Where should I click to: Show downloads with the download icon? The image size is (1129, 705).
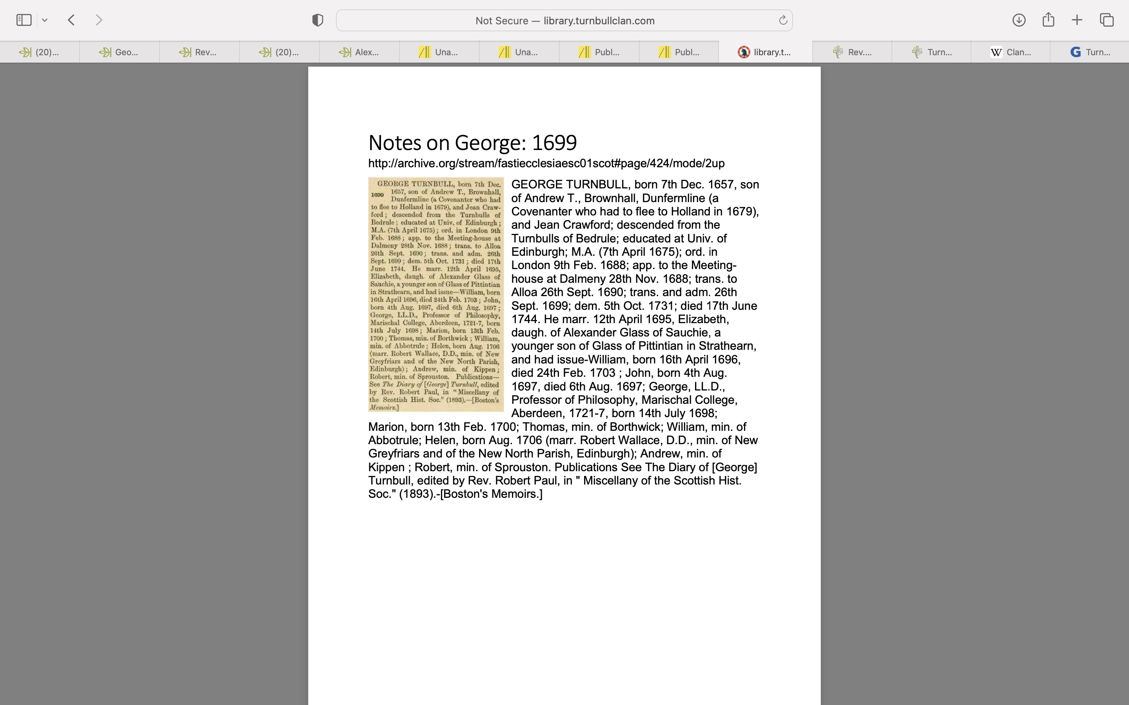pos(1019,20)
